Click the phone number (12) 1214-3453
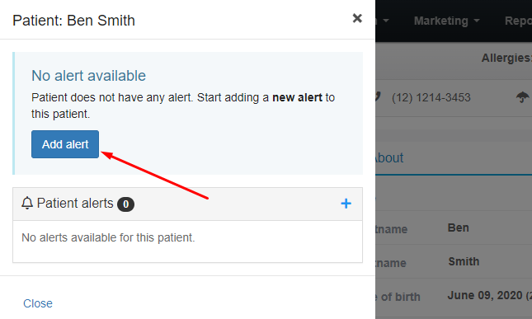The height and width of the screenshot is (319, 532). (x=431, y=97)
